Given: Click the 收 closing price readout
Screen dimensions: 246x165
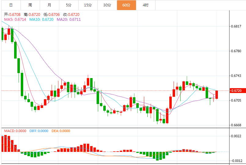Looking at the screenshot, I should pos(71,15).
